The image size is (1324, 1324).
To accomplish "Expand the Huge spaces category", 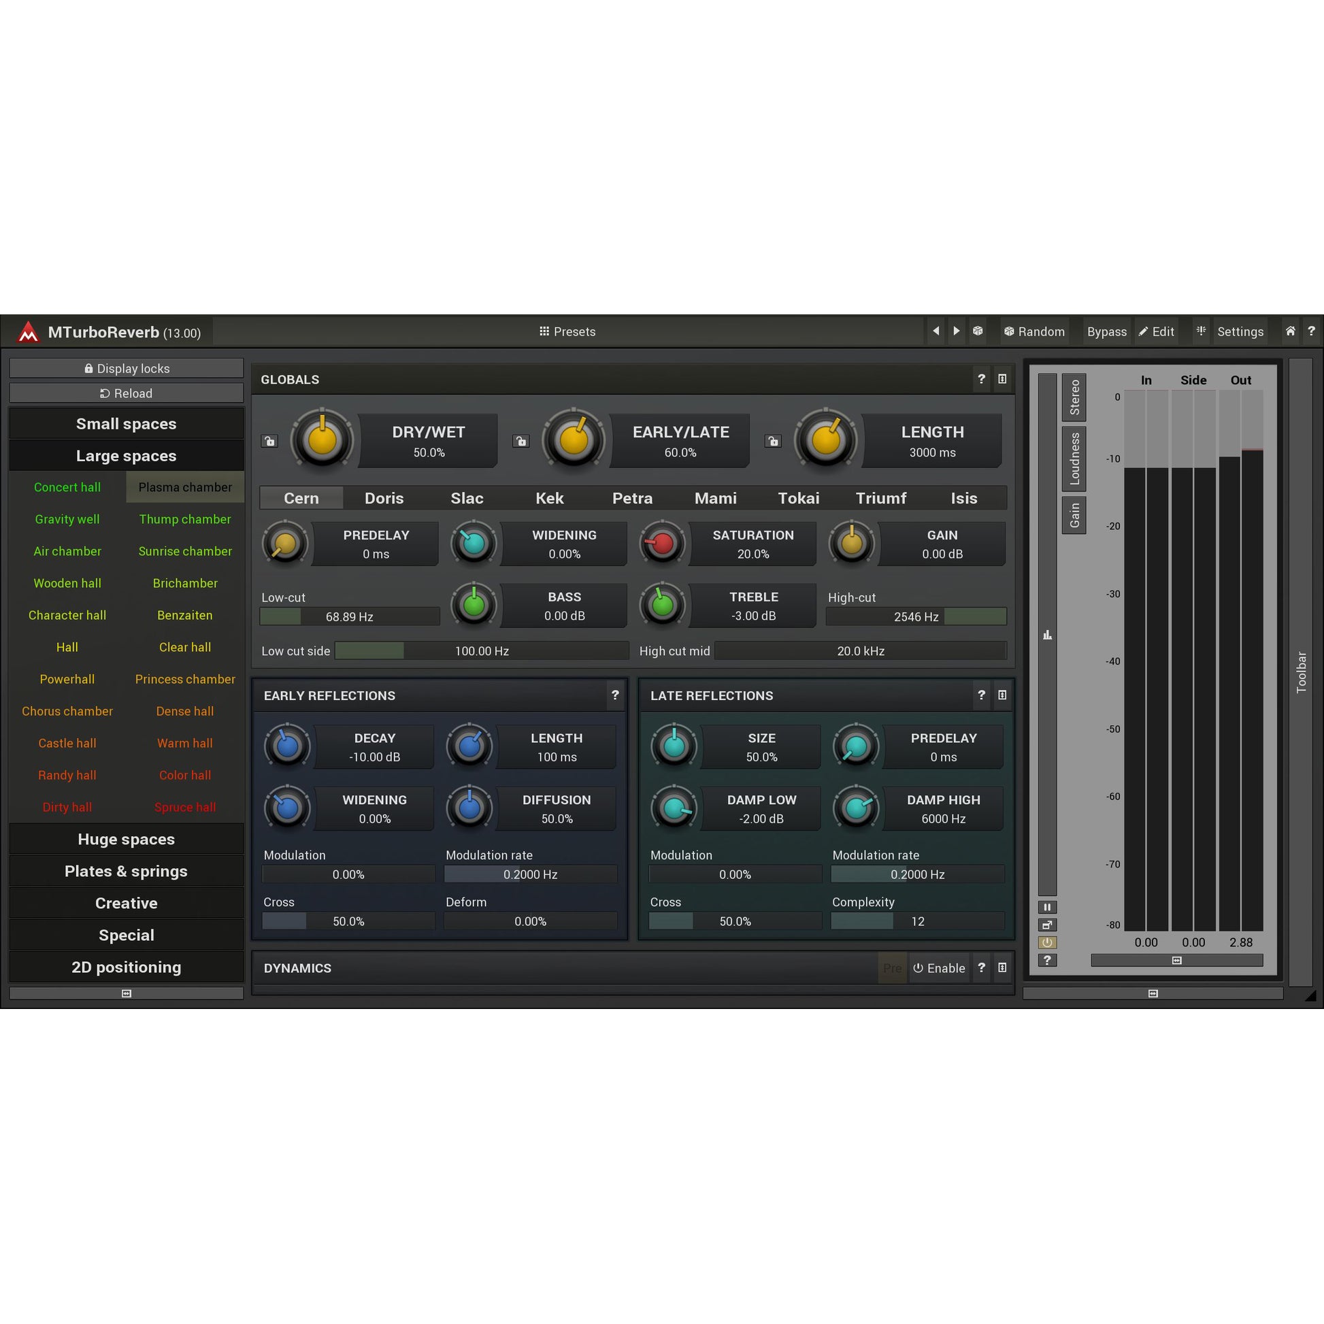I will 126,839.
